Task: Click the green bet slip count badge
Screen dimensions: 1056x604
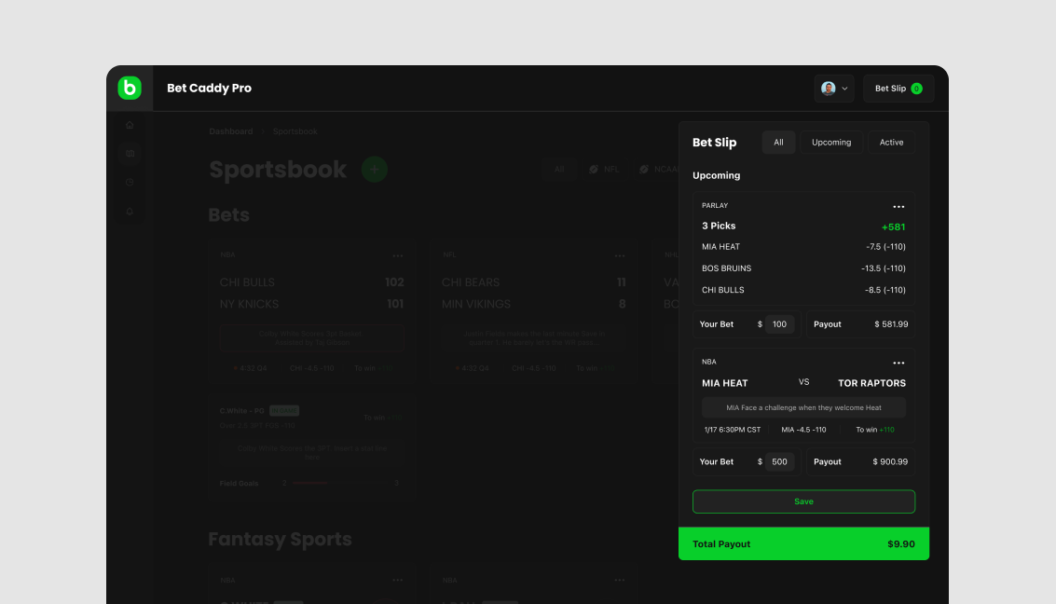Action: pos(916,89)
